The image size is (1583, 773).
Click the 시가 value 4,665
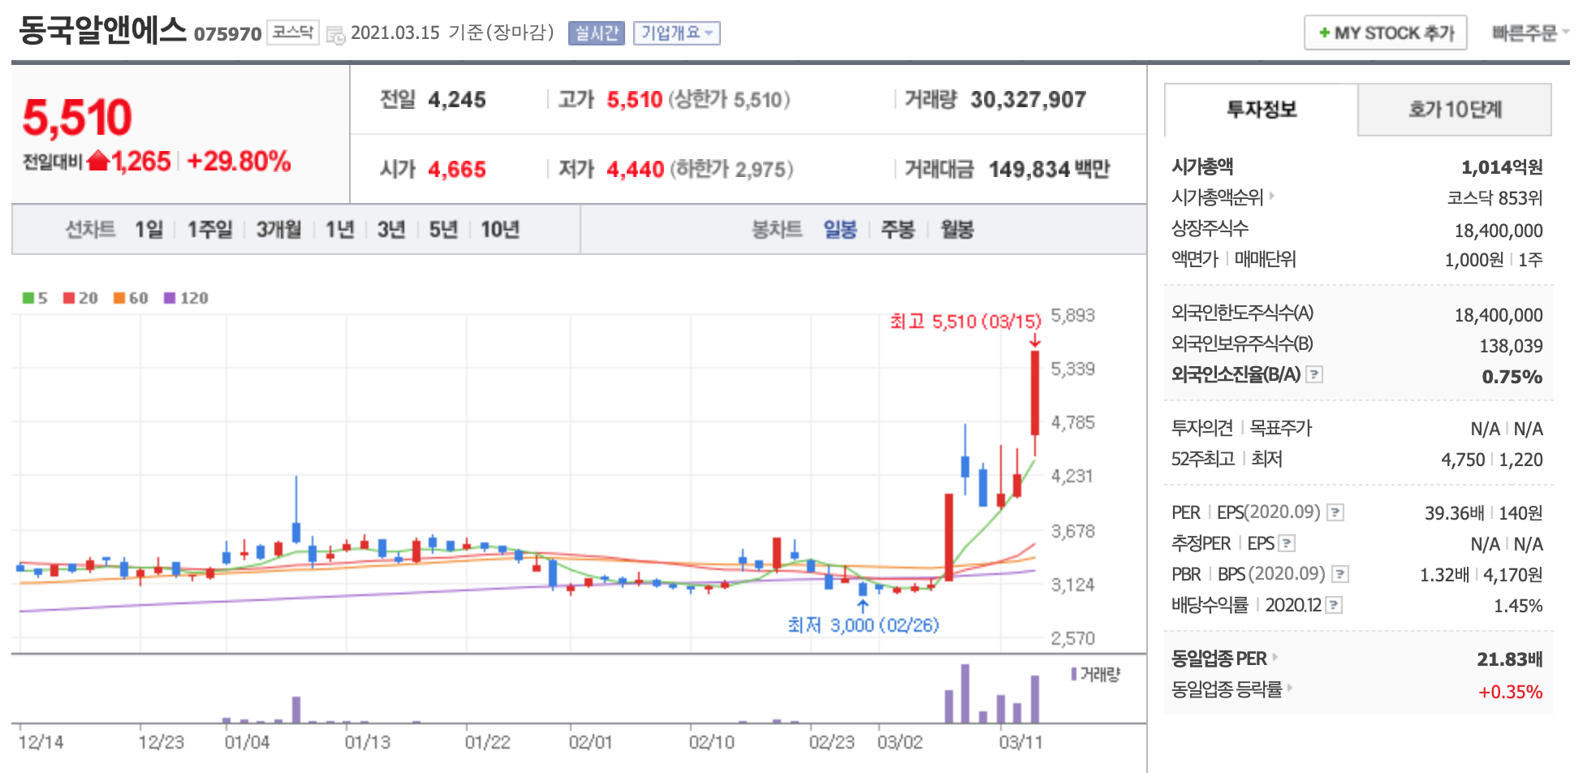click(x=457, y=170)
